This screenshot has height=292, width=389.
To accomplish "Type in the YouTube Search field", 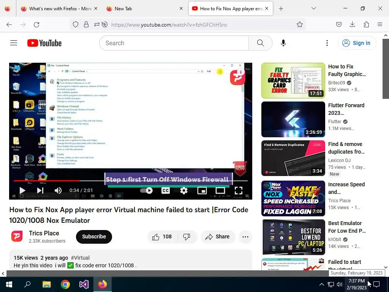I will [x=174, y=43].
